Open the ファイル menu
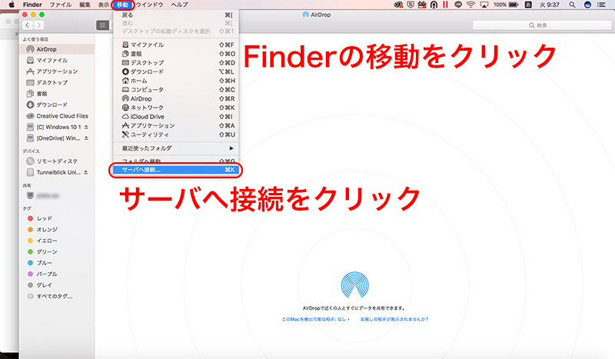Image resolution: width=615 pixels, height=359 pixels. coord(61,5)
